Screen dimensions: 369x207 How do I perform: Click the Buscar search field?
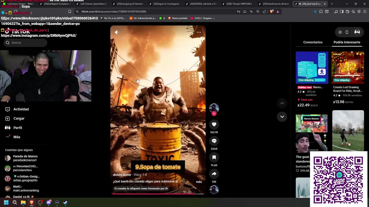25,43
